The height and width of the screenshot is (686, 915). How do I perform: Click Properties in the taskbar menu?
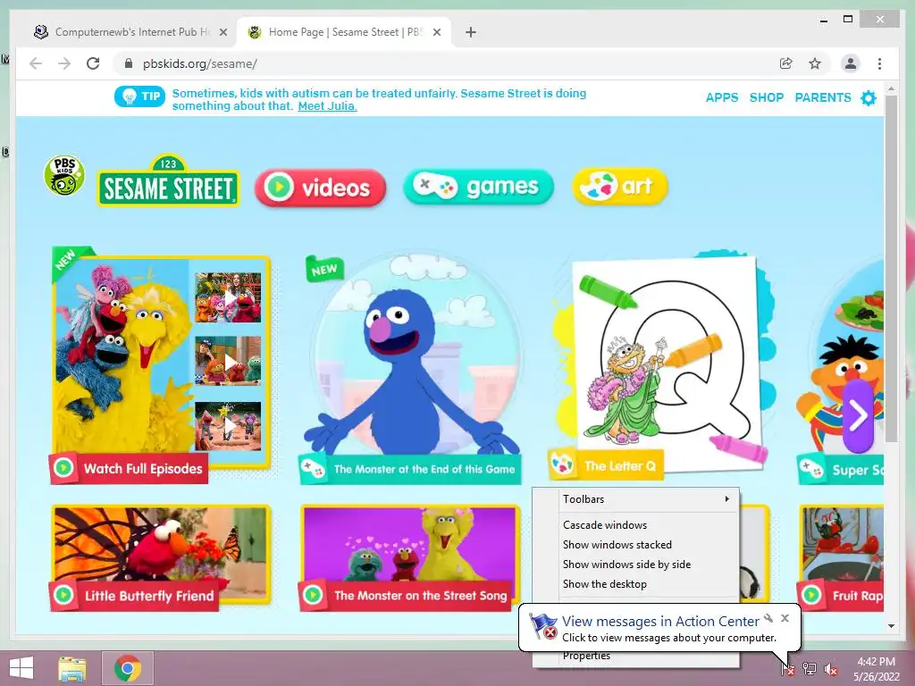(586, 657)
